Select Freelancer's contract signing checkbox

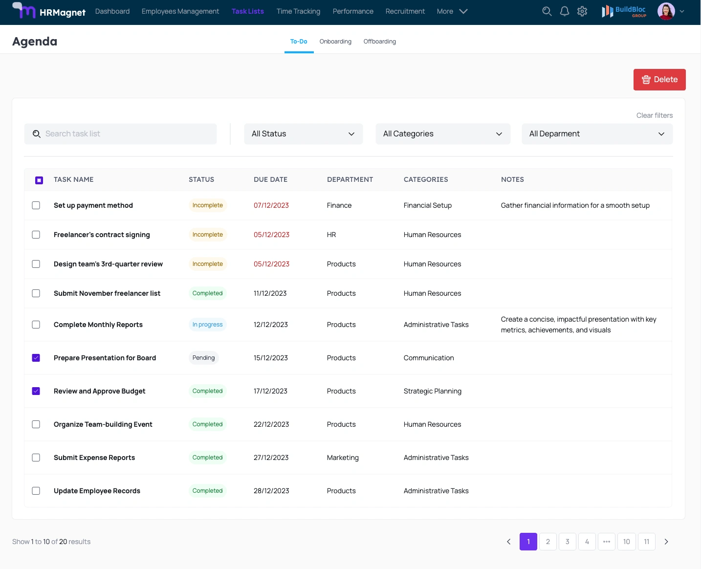tap(36, 235)
